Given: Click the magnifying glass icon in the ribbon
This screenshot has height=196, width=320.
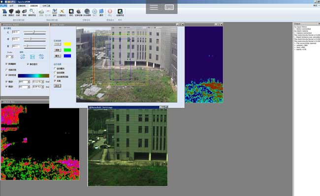Looking at the screenshot, I should pyautogui.click(x=32, y=11).
